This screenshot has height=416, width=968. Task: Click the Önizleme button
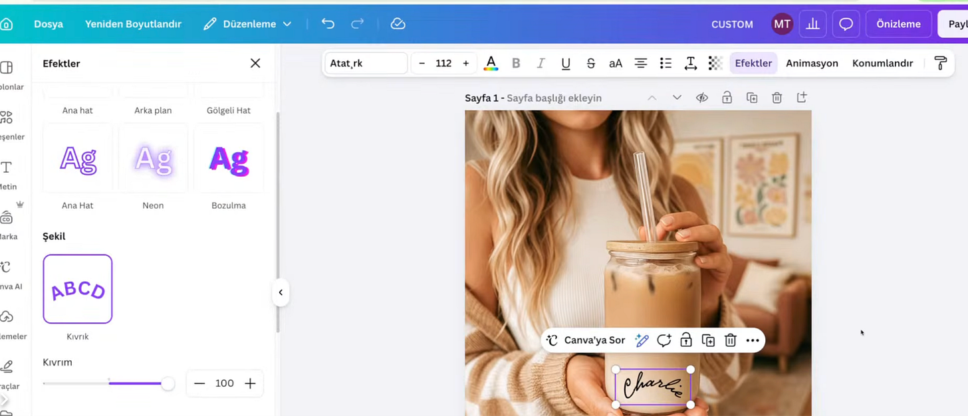point(898,24)
